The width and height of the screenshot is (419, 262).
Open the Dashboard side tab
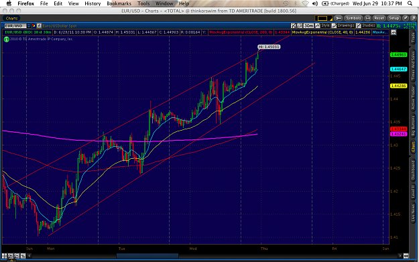pyautogui.click(x=413, y=170)
